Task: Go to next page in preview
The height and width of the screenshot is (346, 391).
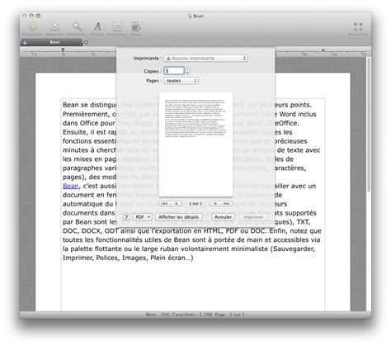Action: (x=215, y=204)
